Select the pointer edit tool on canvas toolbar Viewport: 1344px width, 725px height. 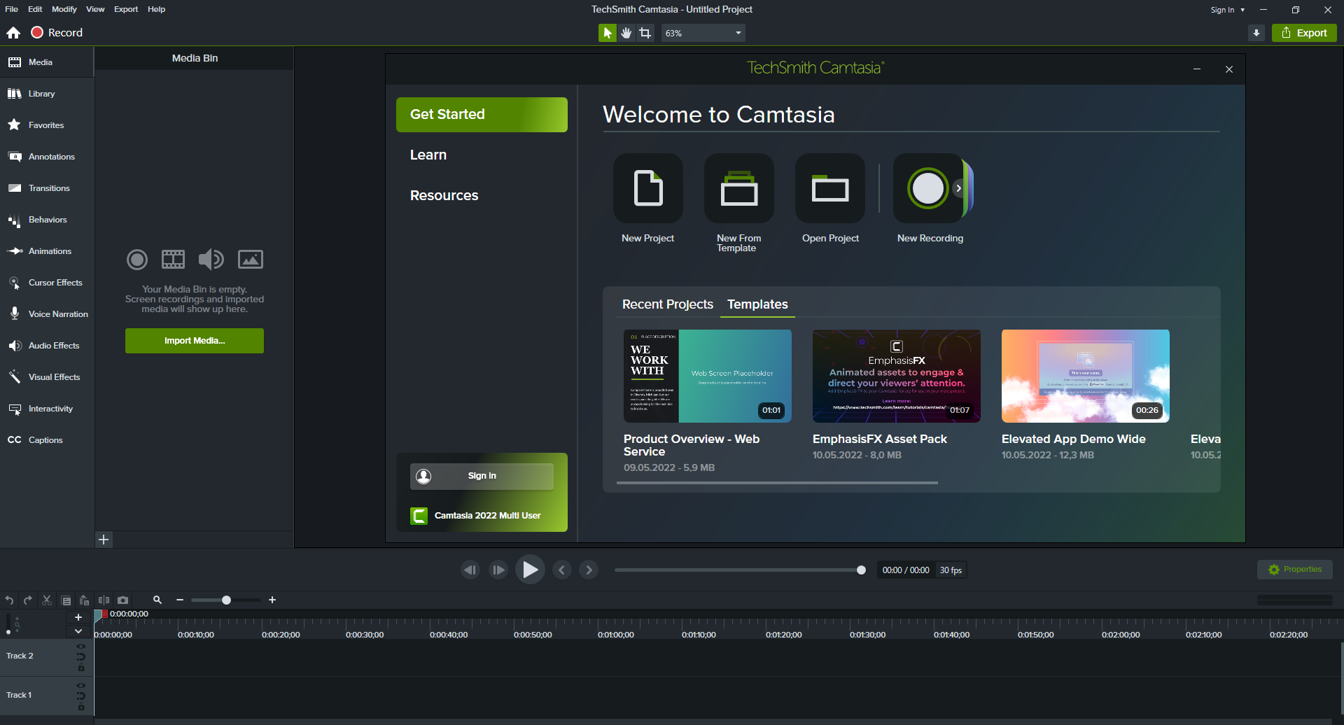coord(607,33)
